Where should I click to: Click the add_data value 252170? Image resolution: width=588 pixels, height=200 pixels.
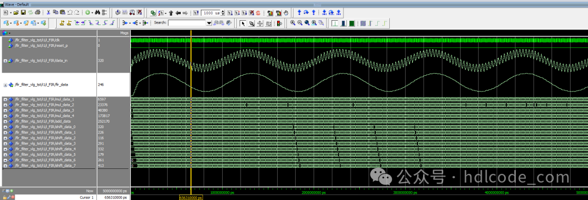coord(104,122)
